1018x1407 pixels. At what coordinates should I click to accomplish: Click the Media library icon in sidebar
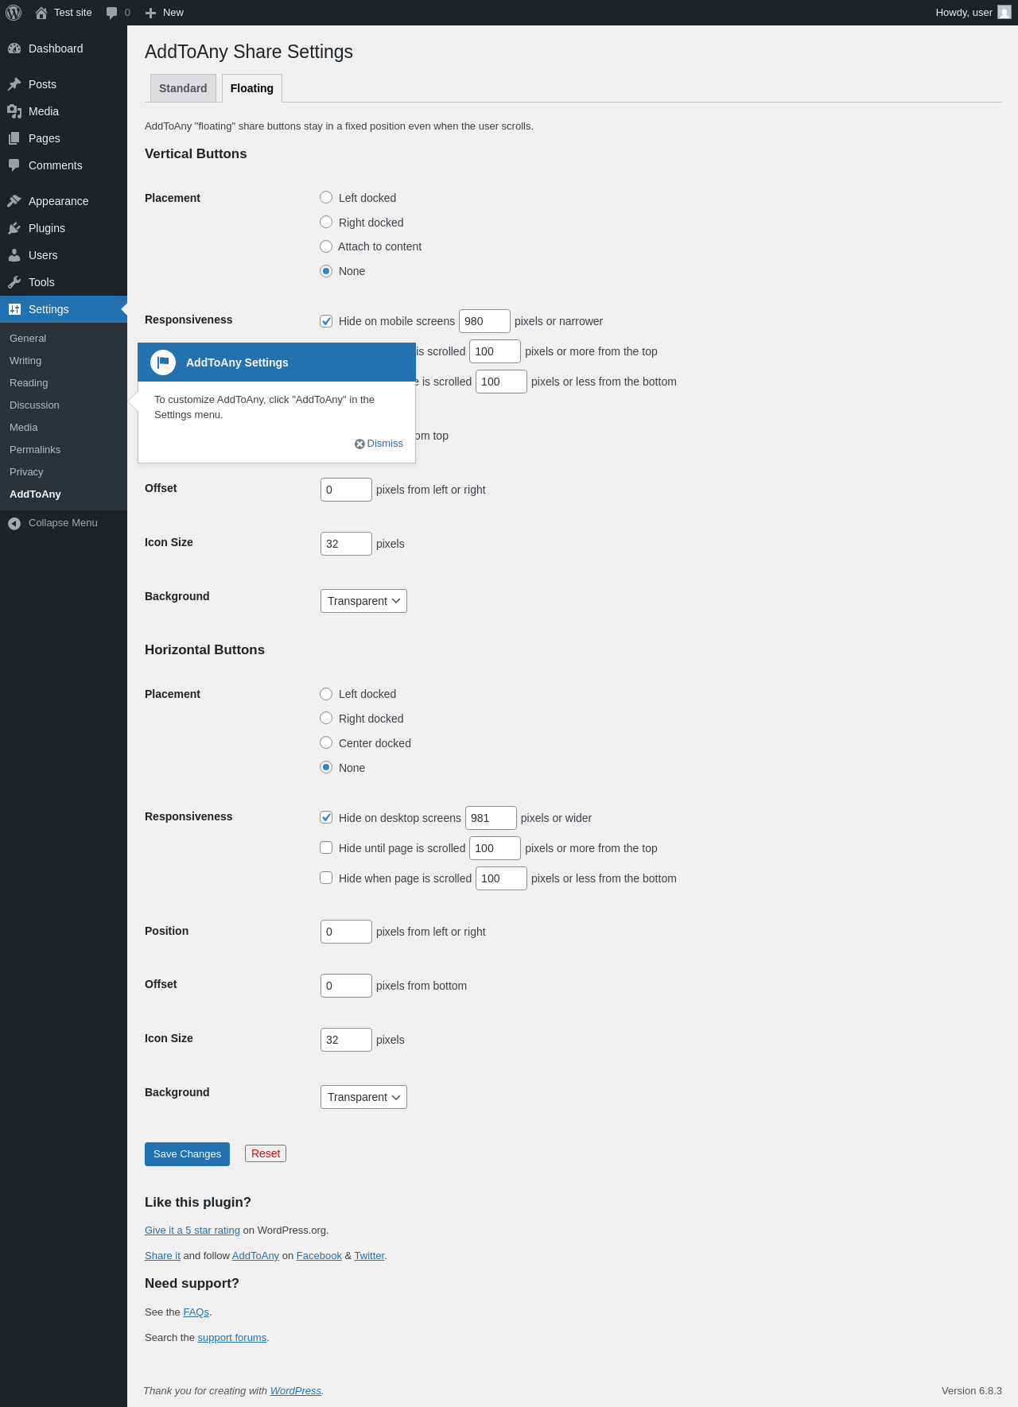[x=14, y=111]
